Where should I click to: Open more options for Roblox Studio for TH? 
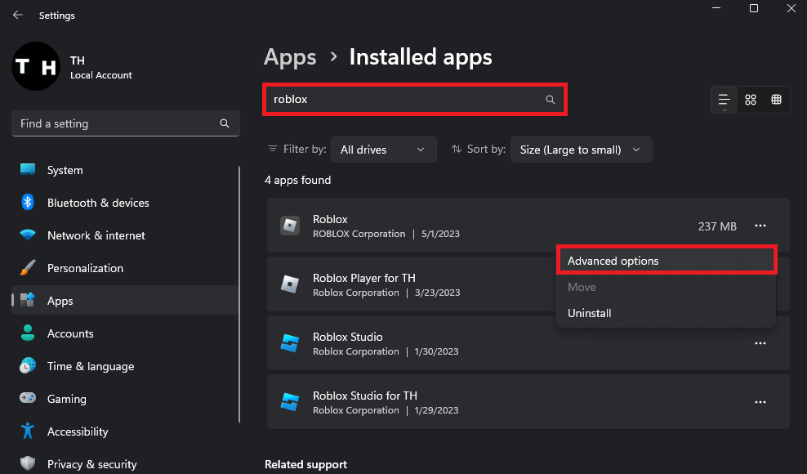pos(760,402)
